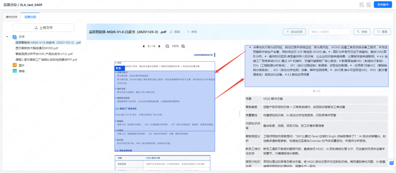Click the 图片 label in file tree
Screen dimensions: 396x173
click(x=22, y=65)
